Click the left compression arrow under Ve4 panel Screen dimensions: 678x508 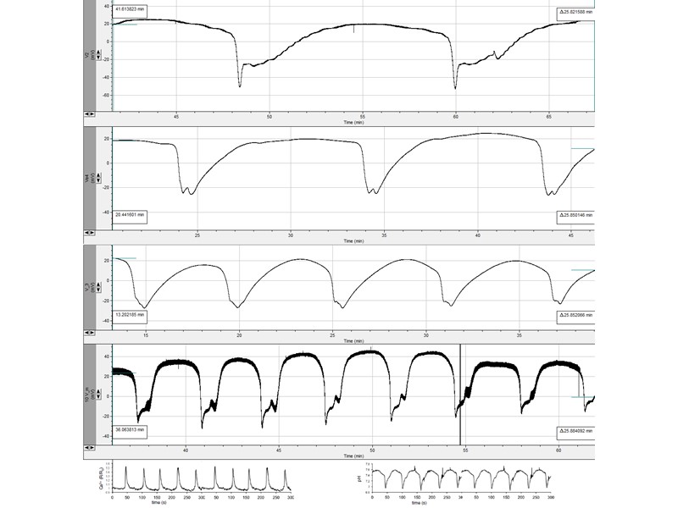click(87, 232)
